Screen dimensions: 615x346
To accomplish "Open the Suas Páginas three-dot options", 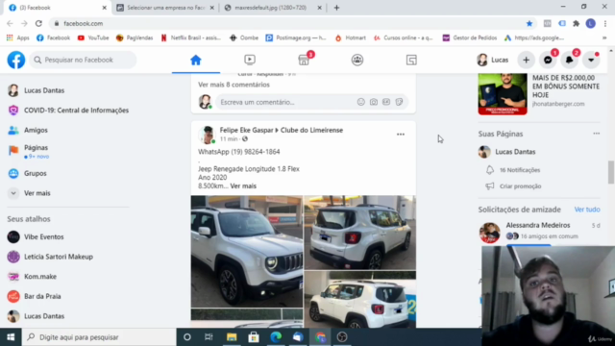I will click(x=596, y=134).
